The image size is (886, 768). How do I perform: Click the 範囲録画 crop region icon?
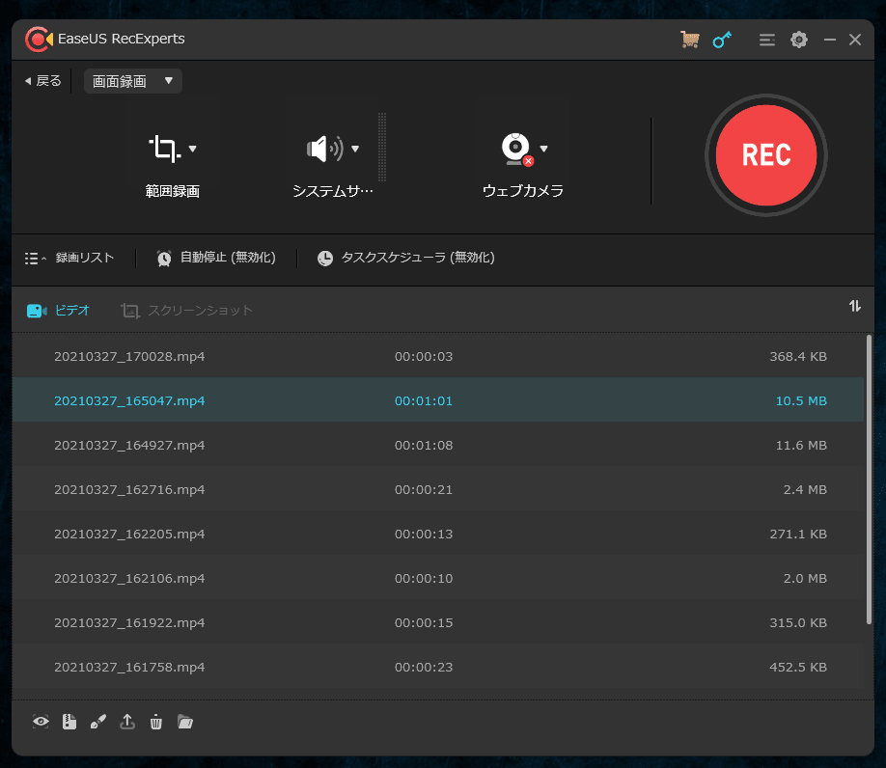coord(164,149)
